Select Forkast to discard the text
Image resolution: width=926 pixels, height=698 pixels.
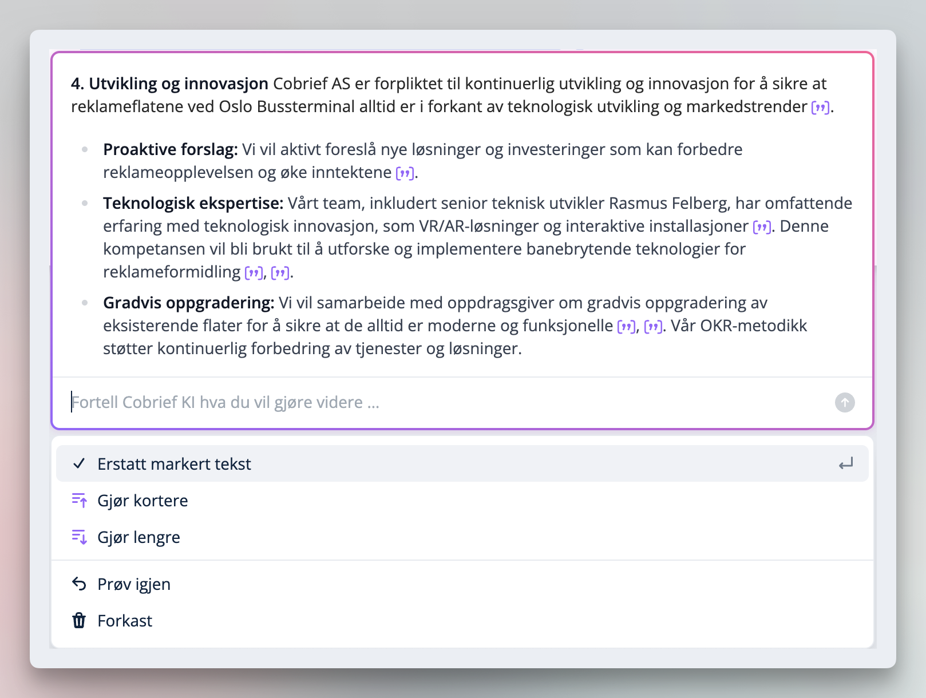pos(125,621)
